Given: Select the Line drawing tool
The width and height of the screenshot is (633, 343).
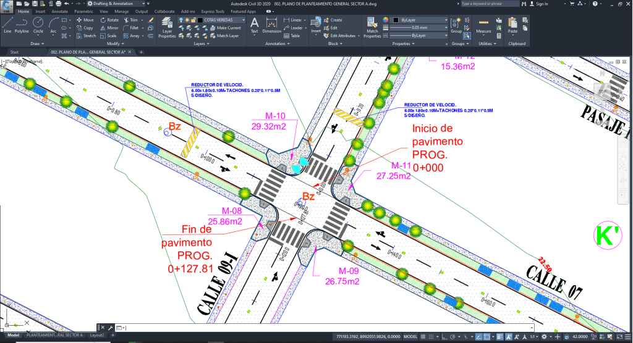Looking at the screenshot, I should click(x=7, y=25).
